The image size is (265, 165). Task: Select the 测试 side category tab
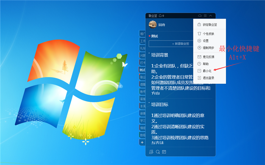[142, 70]
